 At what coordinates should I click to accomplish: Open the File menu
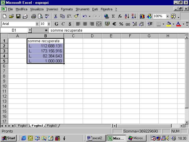click(x=10, y=9)
